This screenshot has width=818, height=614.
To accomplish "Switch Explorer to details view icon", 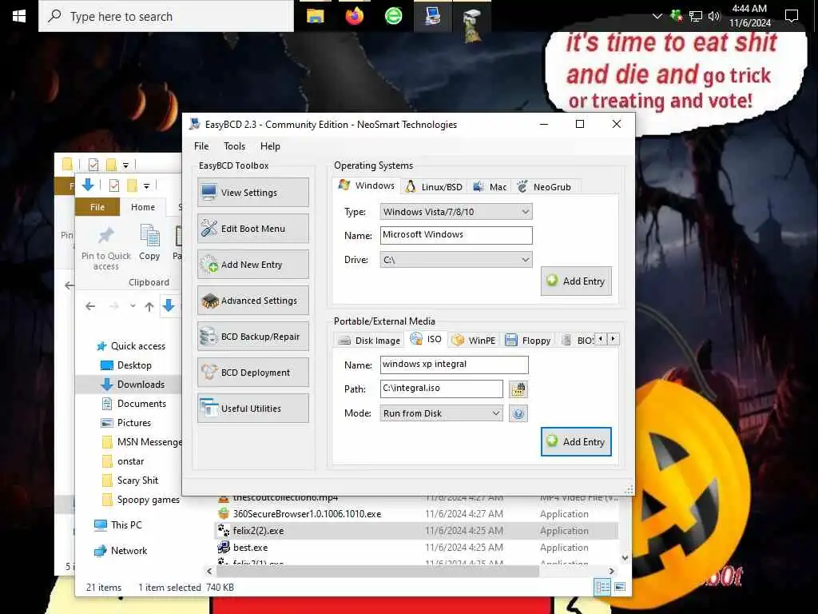I will coord(602,587).
